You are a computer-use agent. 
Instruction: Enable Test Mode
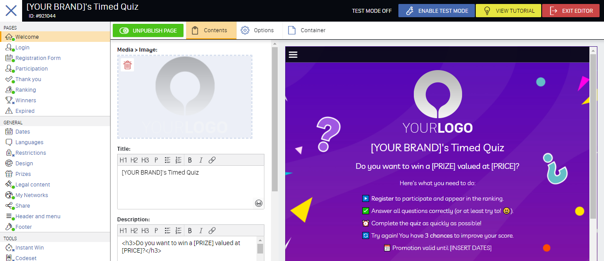pyautogui.click(x=436, y=10)
